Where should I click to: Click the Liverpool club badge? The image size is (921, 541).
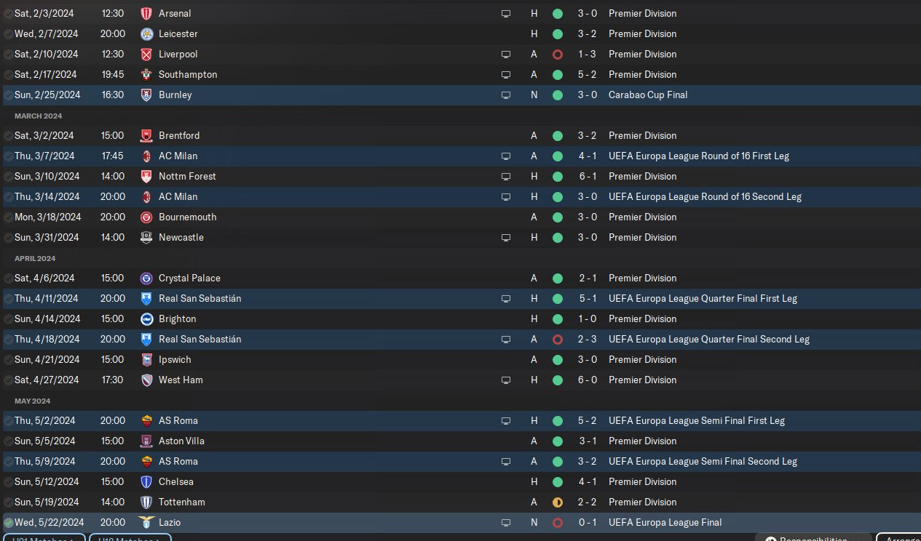point(146,54)
